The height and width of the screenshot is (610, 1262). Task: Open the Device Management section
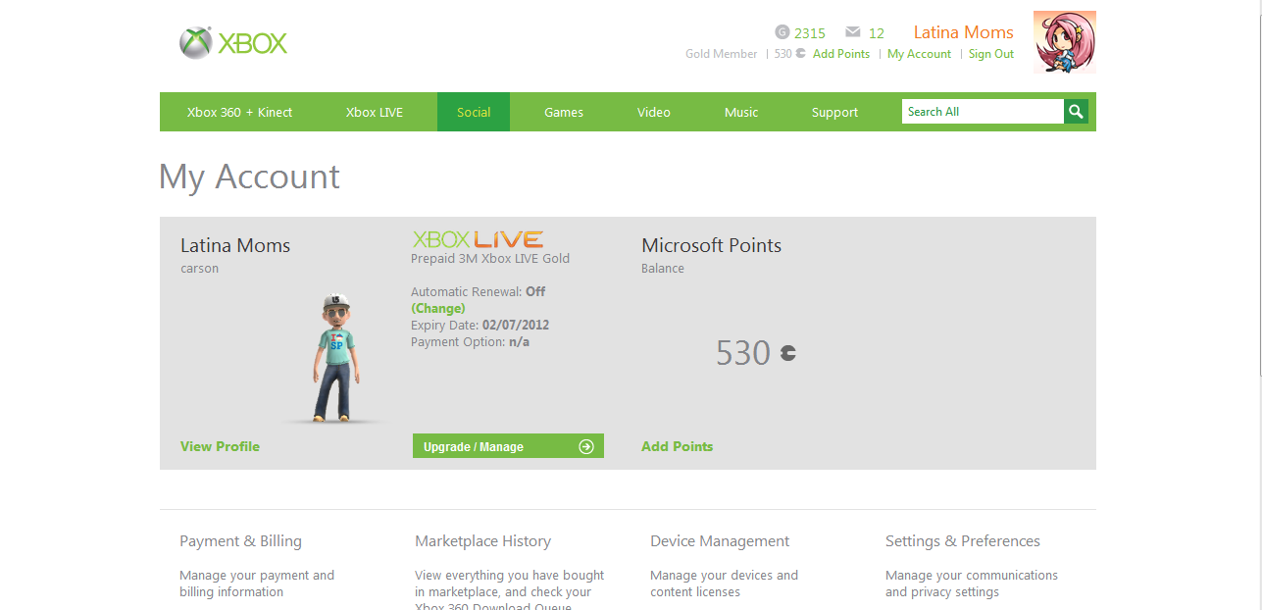[x=720, y=541]
